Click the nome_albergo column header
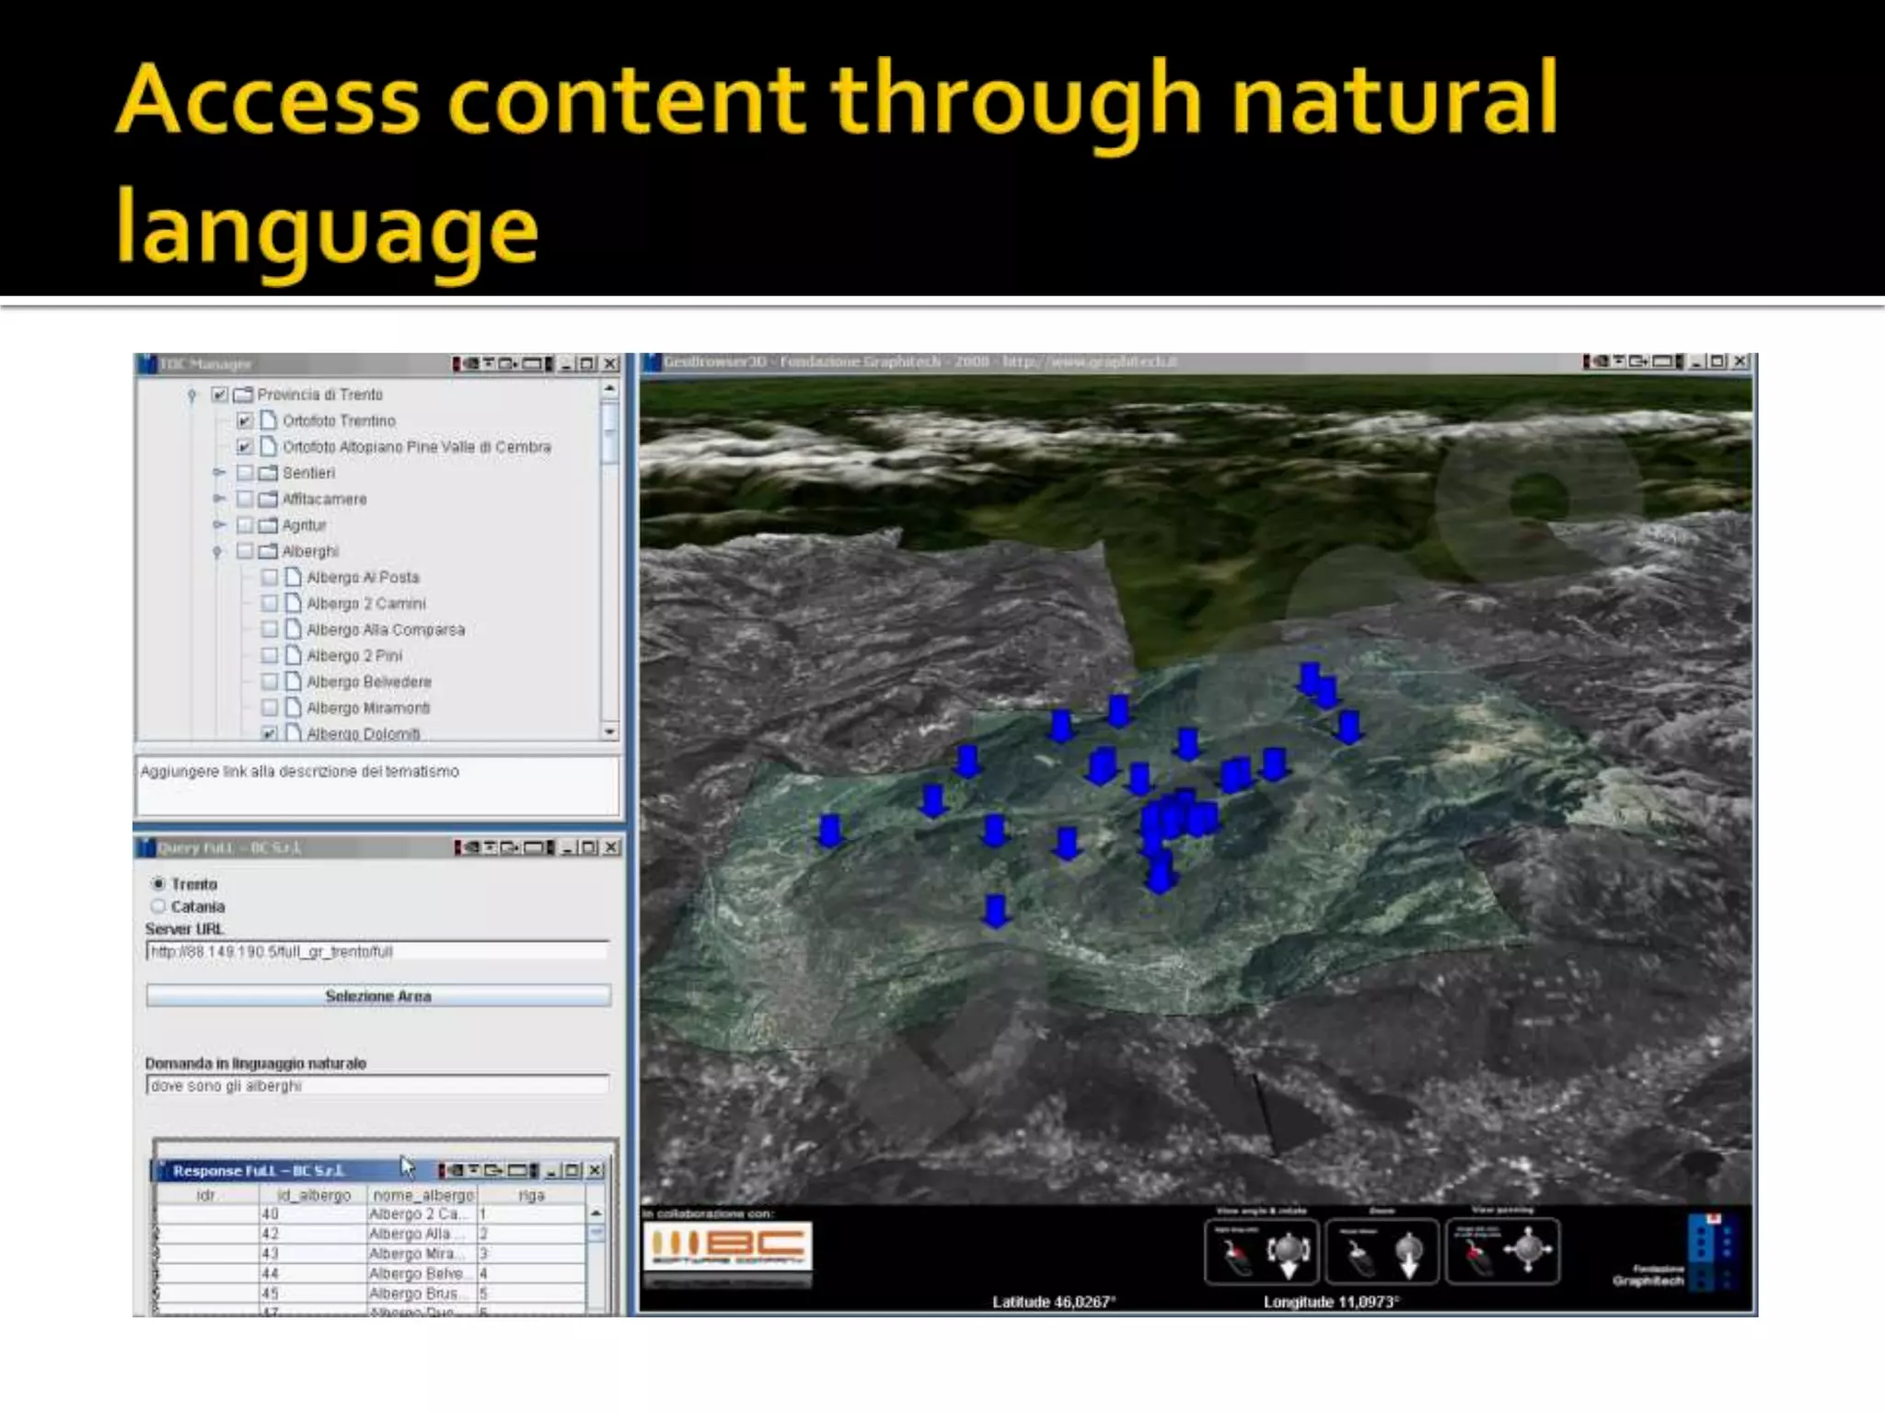The height and width of the screenshot is (1413, 1885). pos(422,1195)
